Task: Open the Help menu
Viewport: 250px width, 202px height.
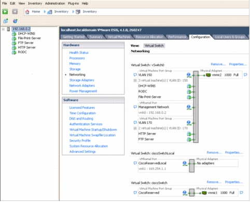Action: [x=85, y=4]
